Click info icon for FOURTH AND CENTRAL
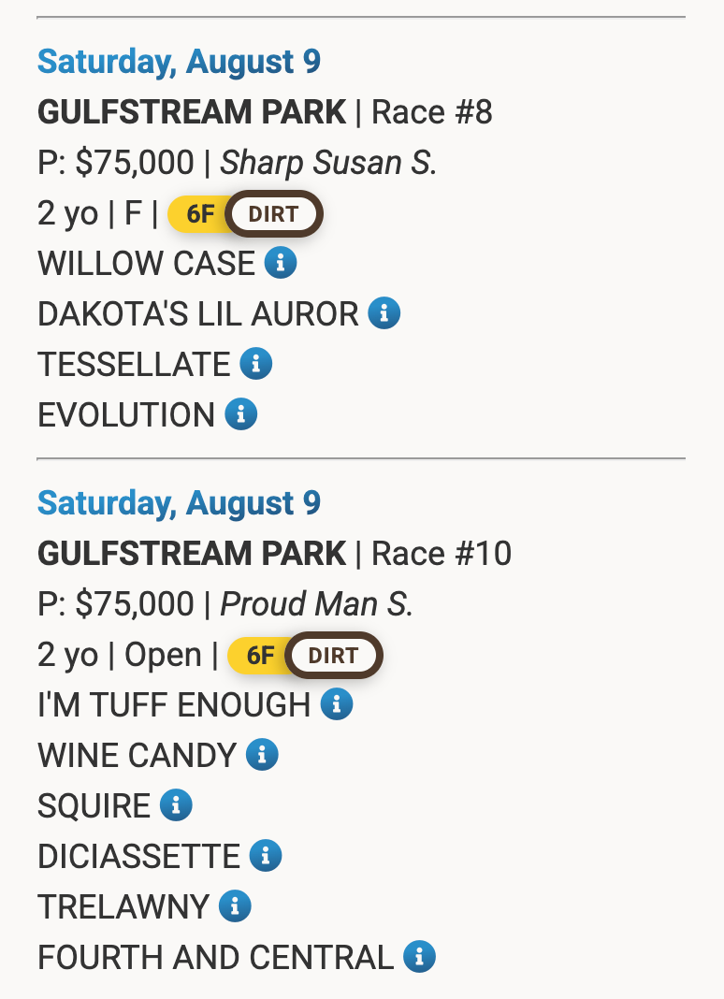 coord(420,957)
